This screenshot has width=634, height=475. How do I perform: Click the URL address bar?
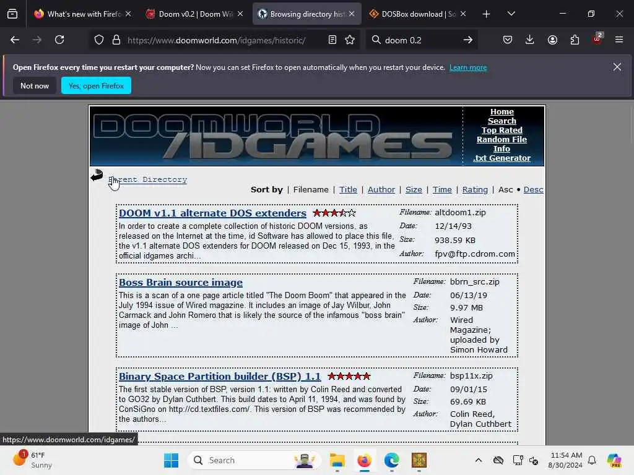[x=216, y=40]
